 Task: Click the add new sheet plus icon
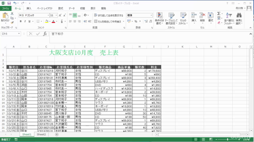[57, 135]
